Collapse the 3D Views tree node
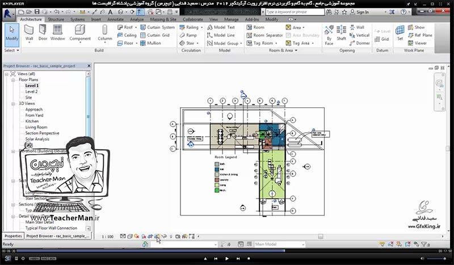The height and width of the screenshot is (265, 454). [x=13, y=104]
